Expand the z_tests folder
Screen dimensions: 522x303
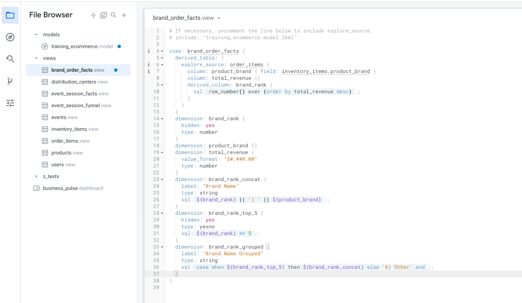tap(36, 176)
